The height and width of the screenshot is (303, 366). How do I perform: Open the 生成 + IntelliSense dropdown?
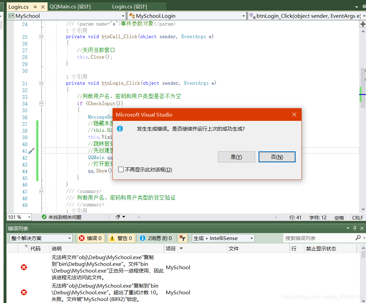click(x=223, y=238)
